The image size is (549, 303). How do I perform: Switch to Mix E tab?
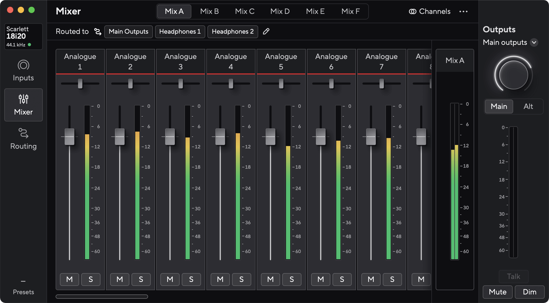coord(315,11)
